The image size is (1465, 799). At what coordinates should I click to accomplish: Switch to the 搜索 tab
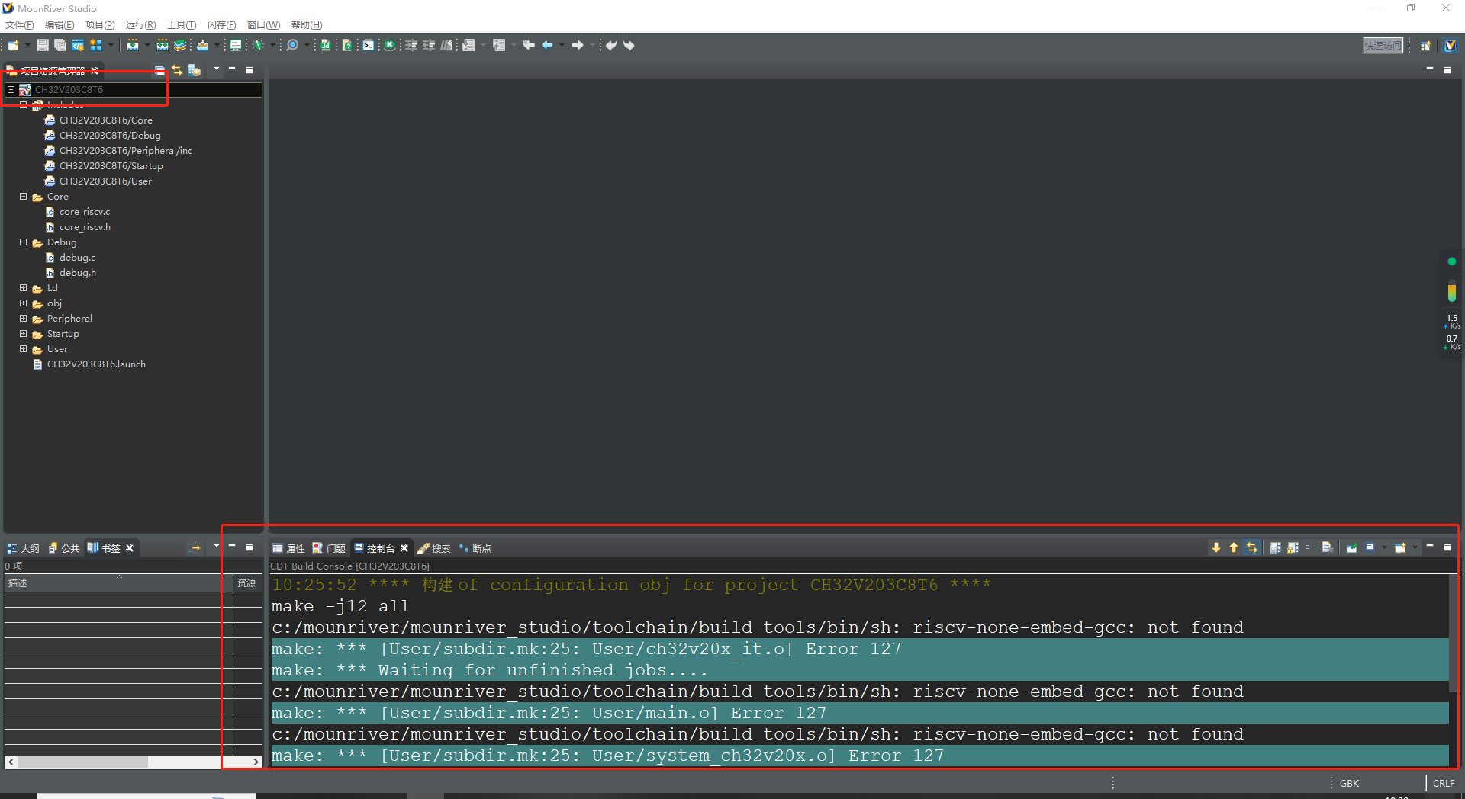pyautogui.click(x=434, y=548)
